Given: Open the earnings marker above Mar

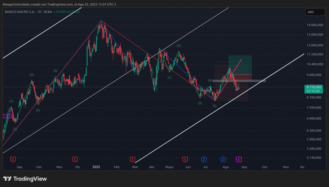Looking at the screenshot, I should (x=132, y=159).
